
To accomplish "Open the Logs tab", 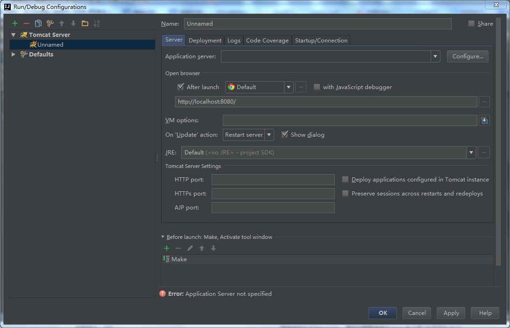I will tap(234, 40).
